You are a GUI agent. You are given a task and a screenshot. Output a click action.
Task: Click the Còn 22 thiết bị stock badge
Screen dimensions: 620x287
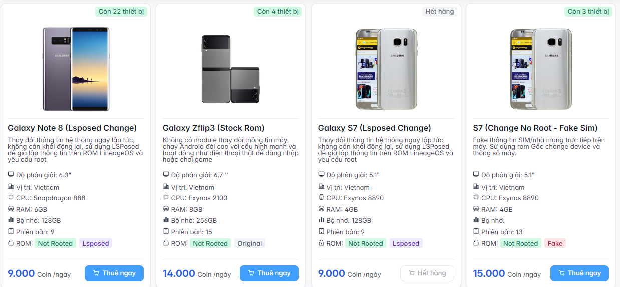[121, 11]
